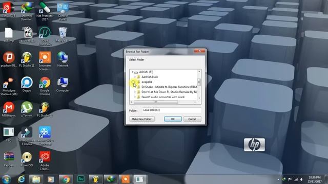This screenshot has width=328, height=184.
Task: Switch to the KLC window in taskbar
Action: (x=140, y=179)
